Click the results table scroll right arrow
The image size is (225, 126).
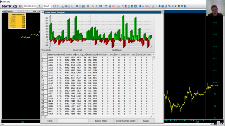151,117
